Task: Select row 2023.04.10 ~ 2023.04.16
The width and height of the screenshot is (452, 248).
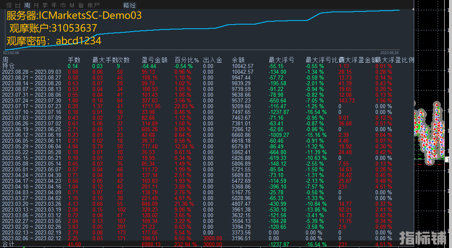Action: click(32, 187)
